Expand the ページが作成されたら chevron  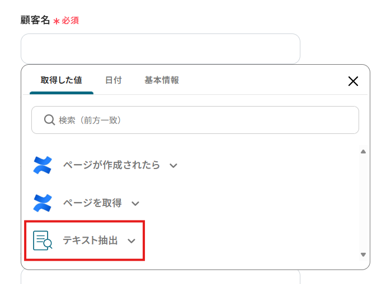(x=173, y=166)
